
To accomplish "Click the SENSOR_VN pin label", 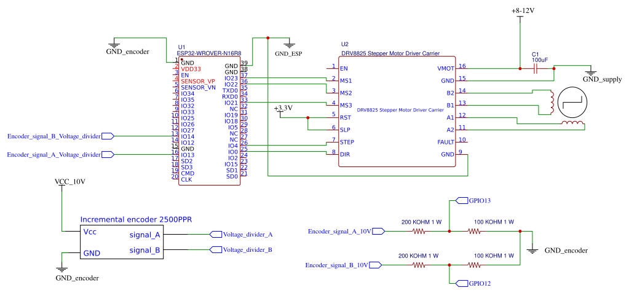I will [198, 87].
